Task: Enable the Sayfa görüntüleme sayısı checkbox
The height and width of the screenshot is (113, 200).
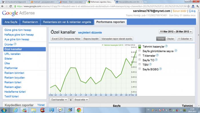Action: (139, 50)
